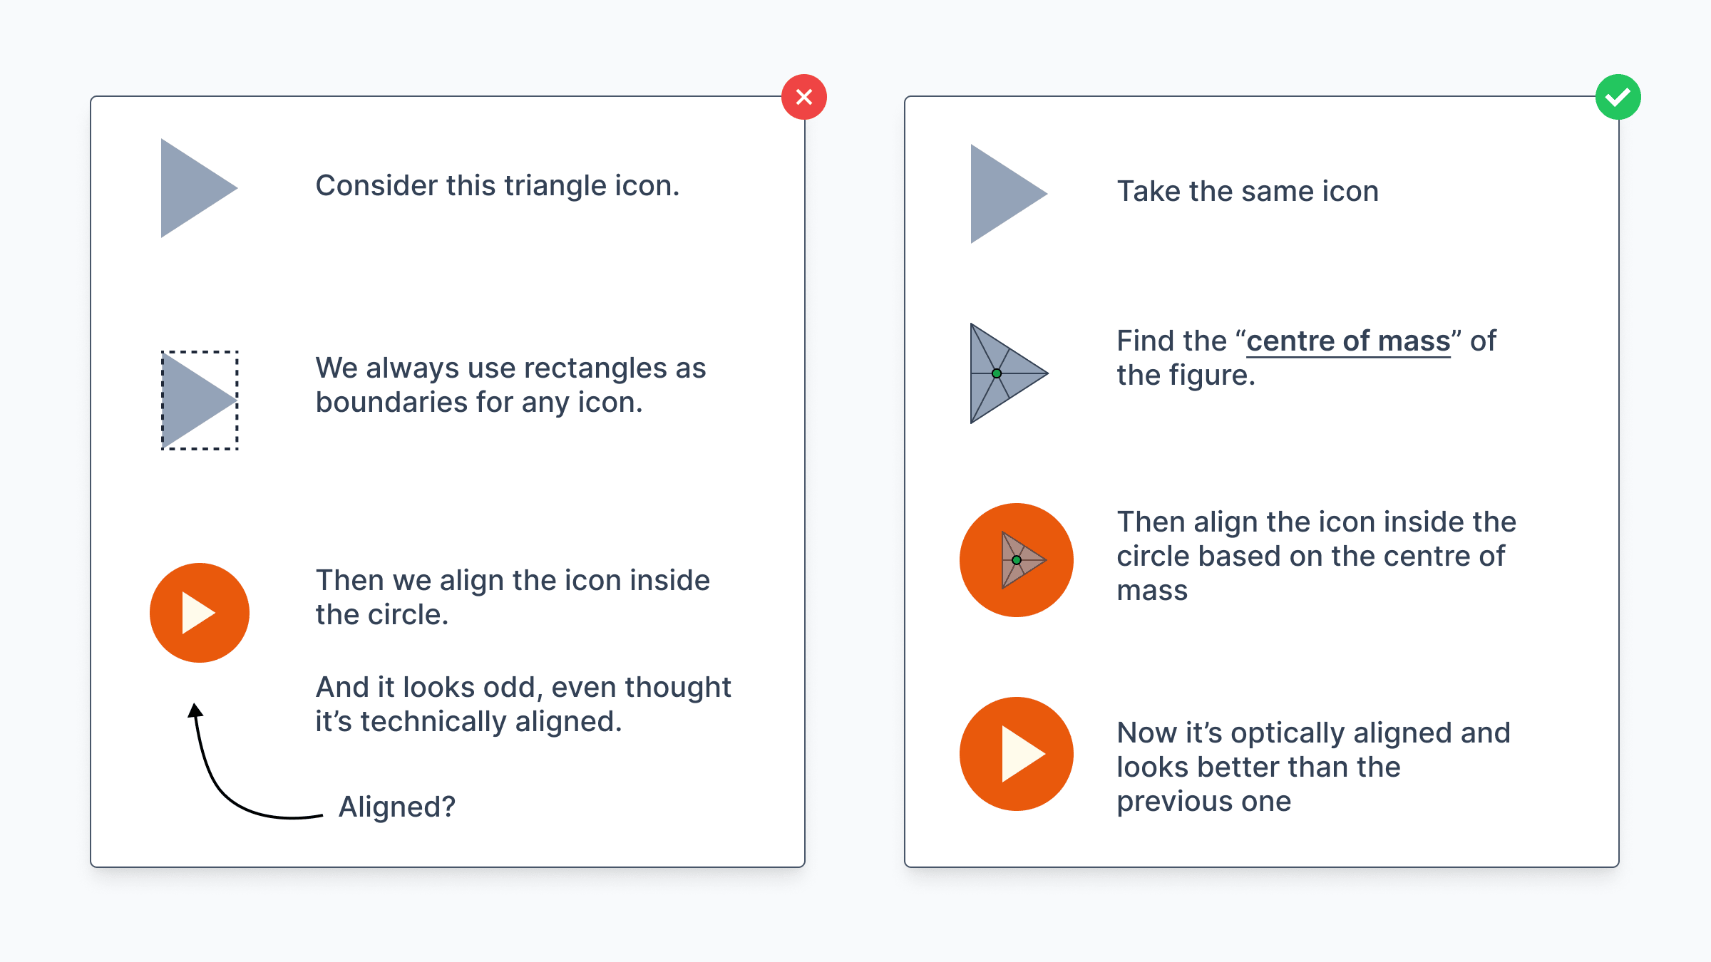Click the orange circle with centre-of-mass triangle

(1017, 560)
